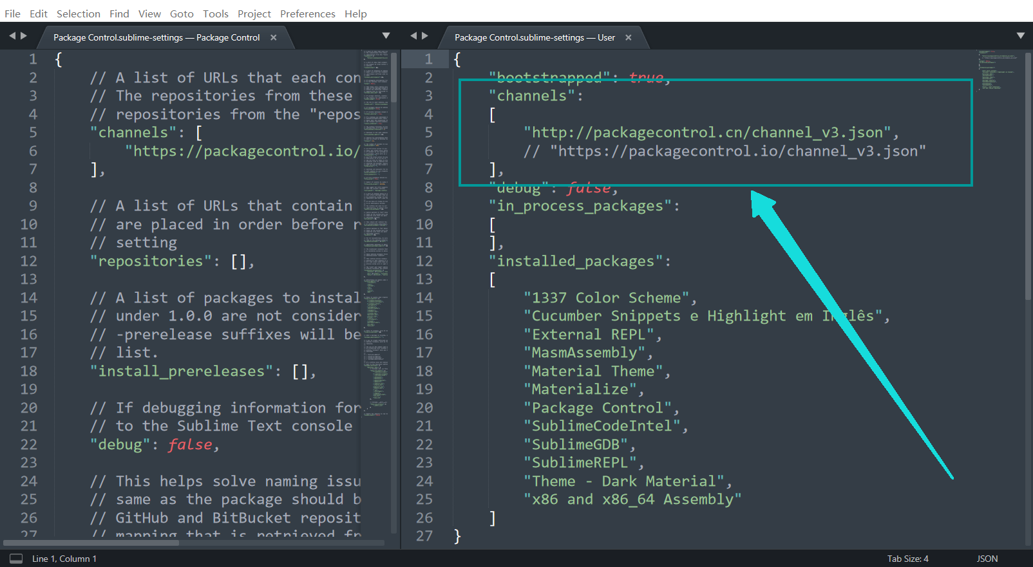
Task: Click "install_prereleases" key in left pane
Action: pos(181,371)
